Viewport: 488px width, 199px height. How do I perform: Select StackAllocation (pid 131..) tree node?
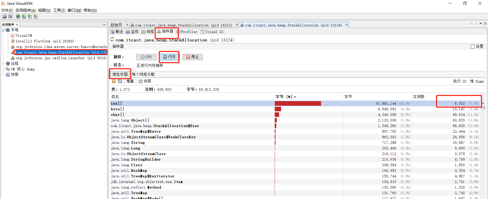[x=61, y=52]
